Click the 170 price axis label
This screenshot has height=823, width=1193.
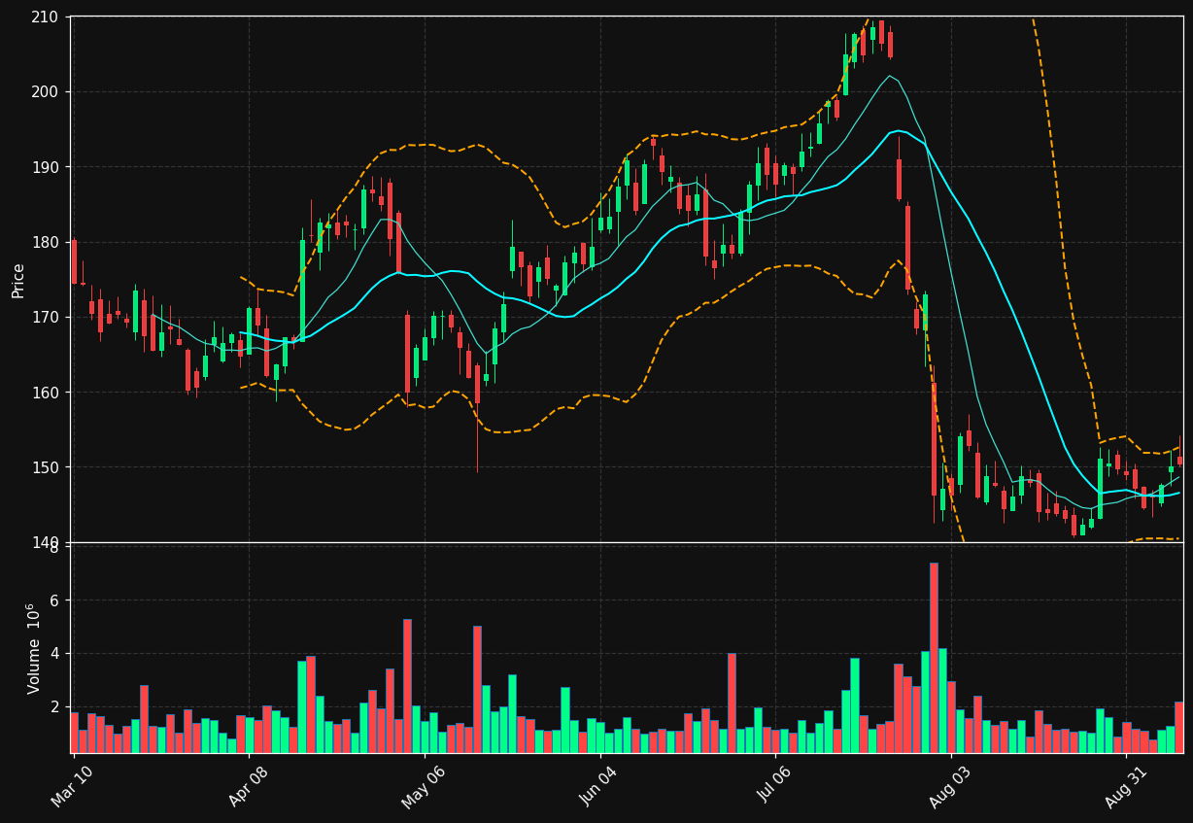coord(46,317)
